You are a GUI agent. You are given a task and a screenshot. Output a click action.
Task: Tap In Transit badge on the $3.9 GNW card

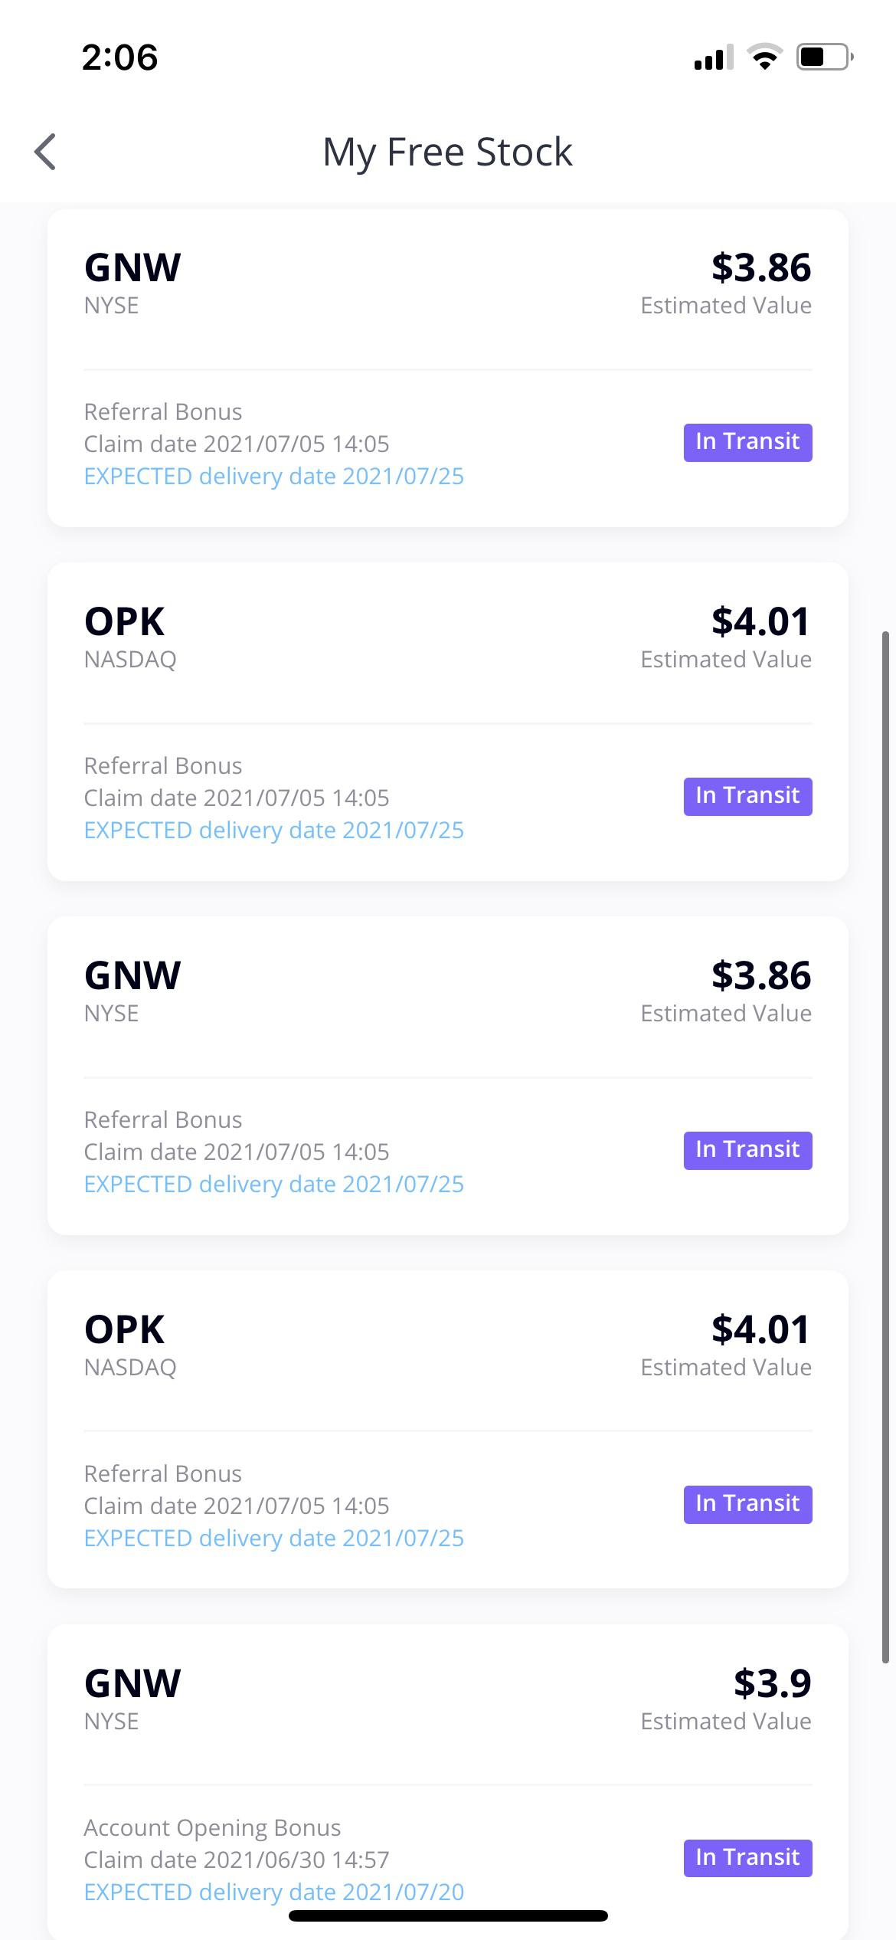(747, 1857)
